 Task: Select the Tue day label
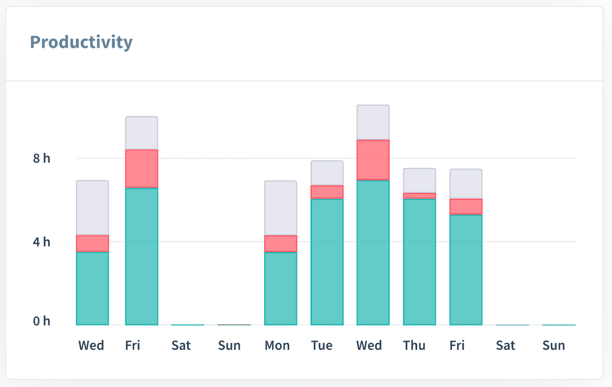coord(322,345)
